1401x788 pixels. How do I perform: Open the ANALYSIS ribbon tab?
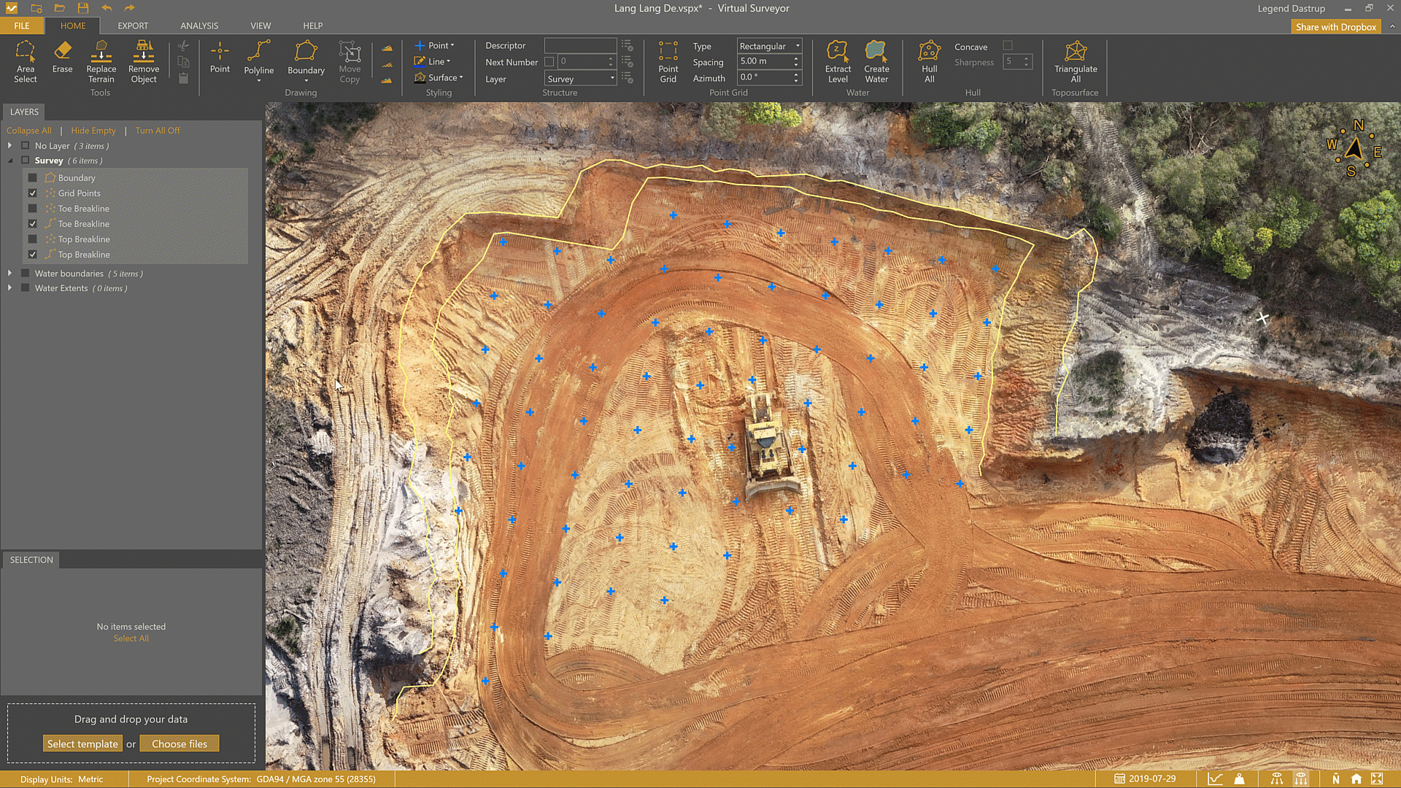point(199,26)
